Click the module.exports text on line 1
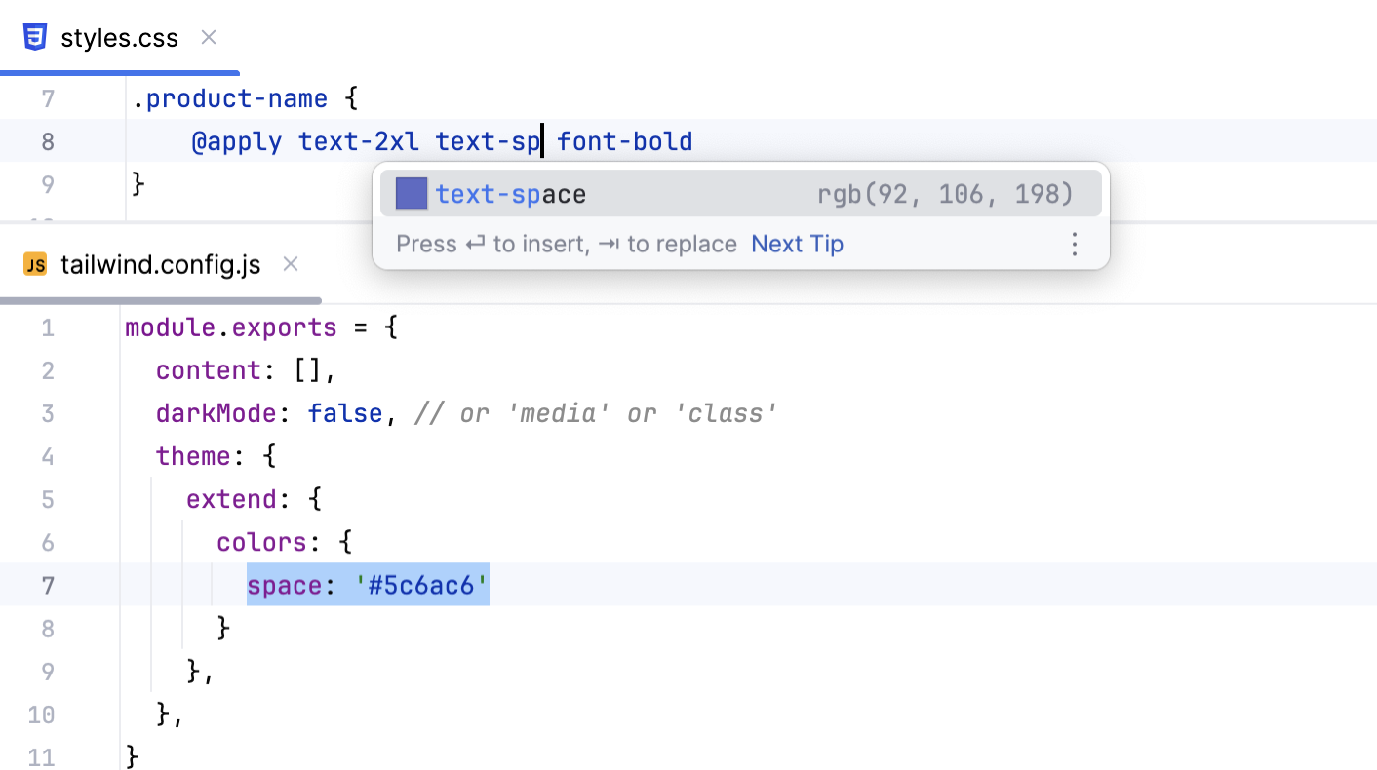Viewport: 1377px width, 770px height. pyautogui.click(x=231, y=327)
